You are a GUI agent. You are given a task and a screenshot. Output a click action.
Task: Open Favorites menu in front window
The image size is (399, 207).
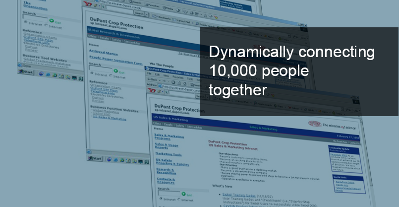178,77
